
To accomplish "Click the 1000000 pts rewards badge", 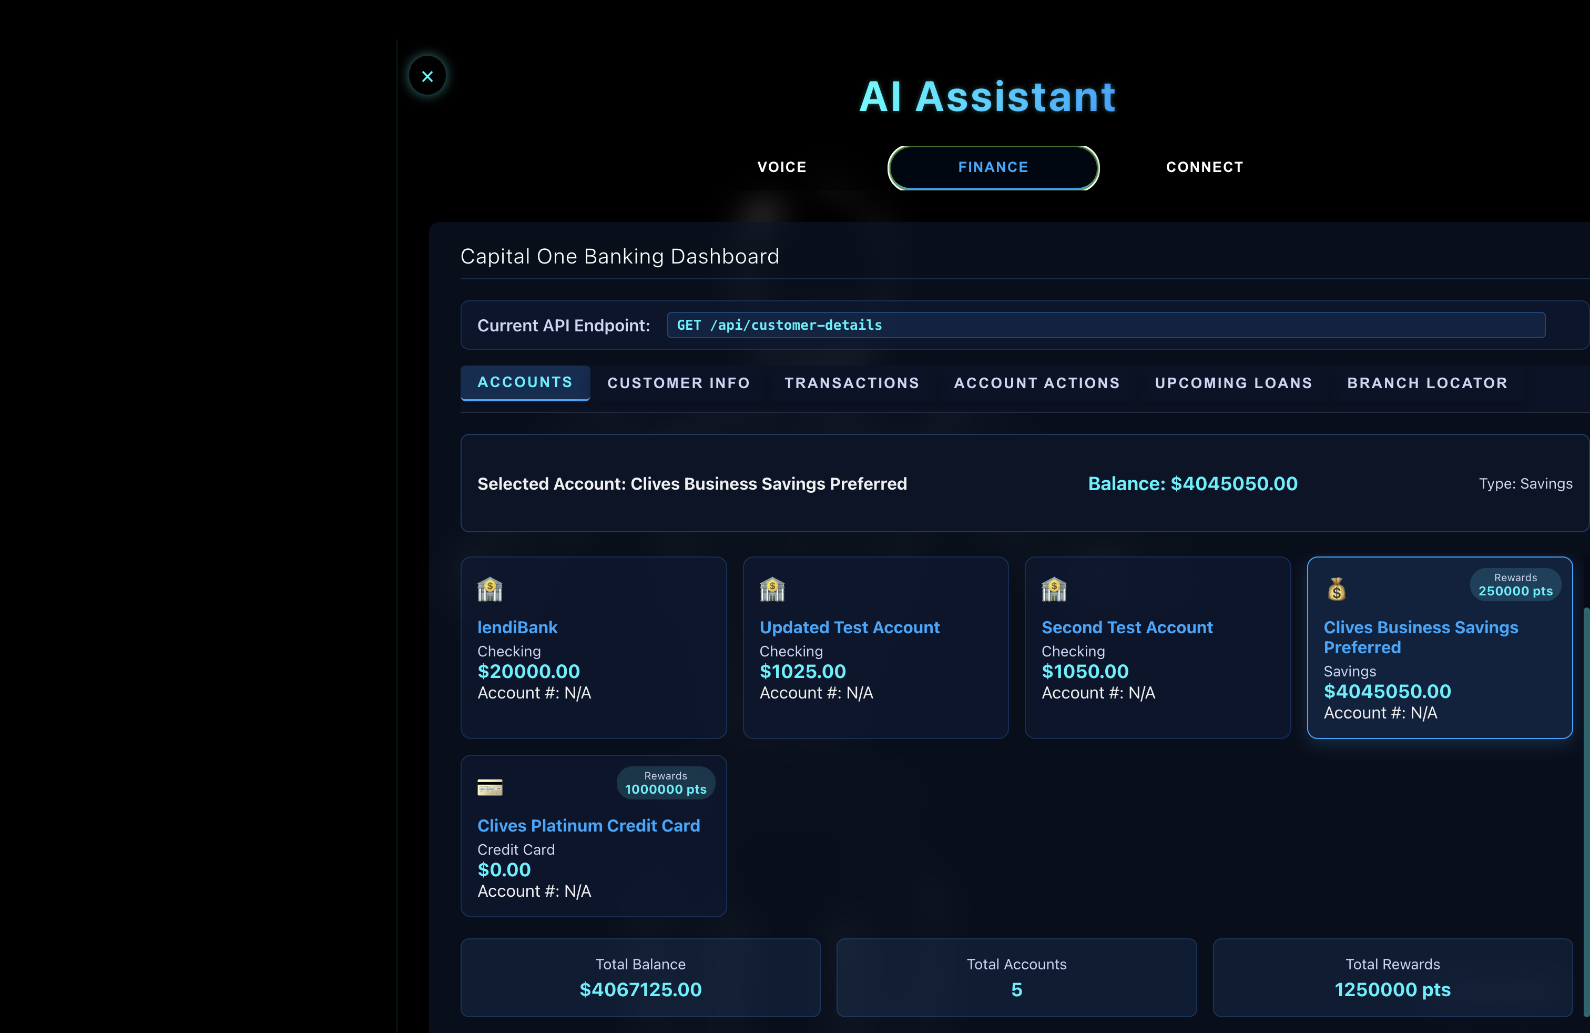I will [666, 783].
